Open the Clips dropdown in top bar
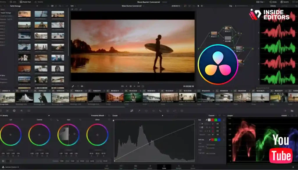 (x=260, y=2)
